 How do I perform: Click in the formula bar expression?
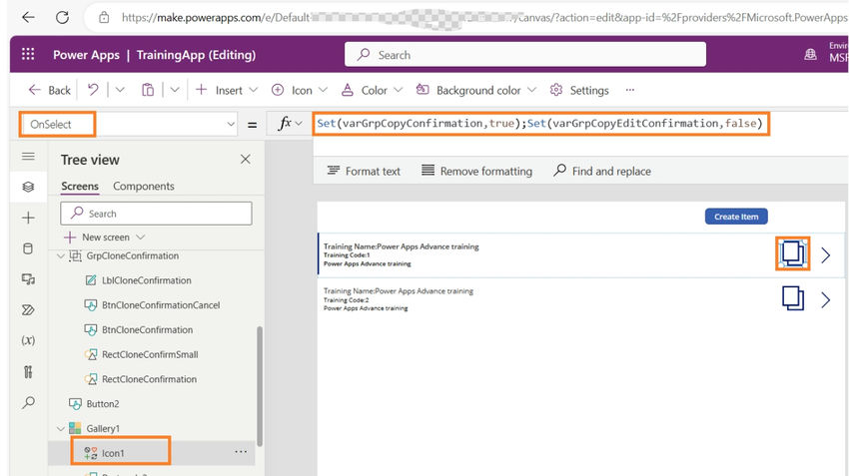coord(539,124)
